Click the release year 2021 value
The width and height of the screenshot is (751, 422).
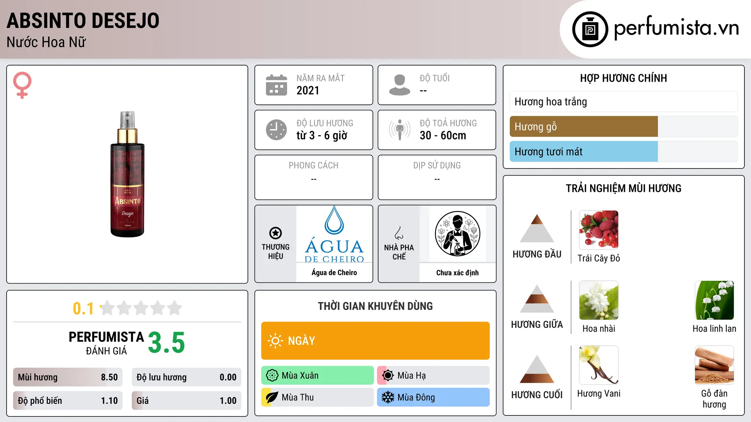pos(308,90)
